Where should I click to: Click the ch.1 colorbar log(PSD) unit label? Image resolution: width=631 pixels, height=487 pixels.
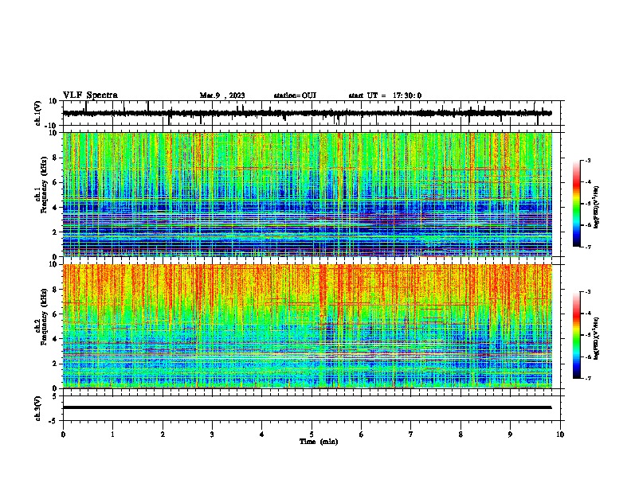[597, 207]
